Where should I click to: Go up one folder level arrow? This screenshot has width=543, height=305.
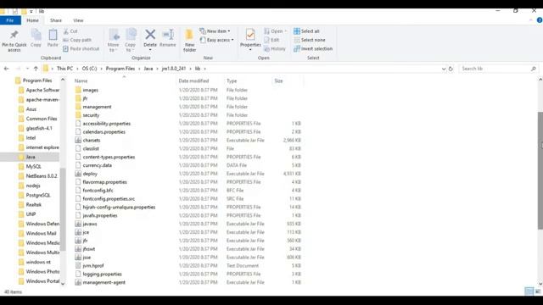[x=36, y=69]
